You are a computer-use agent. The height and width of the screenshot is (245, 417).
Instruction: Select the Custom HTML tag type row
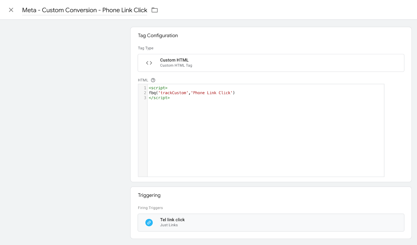point(271,63)
